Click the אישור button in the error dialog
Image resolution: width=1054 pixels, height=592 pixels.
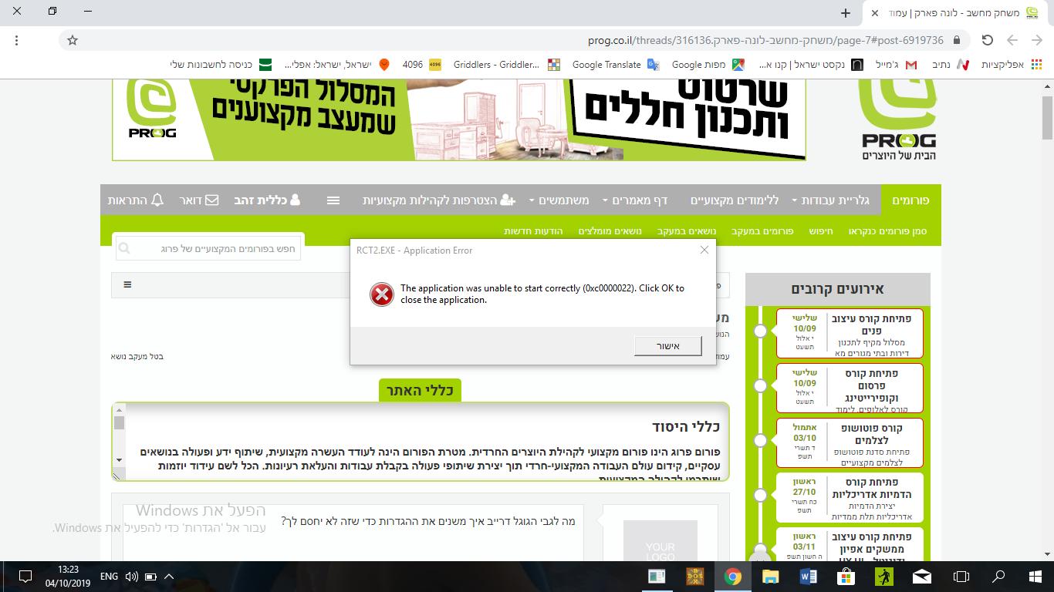(x=667, y=346)
